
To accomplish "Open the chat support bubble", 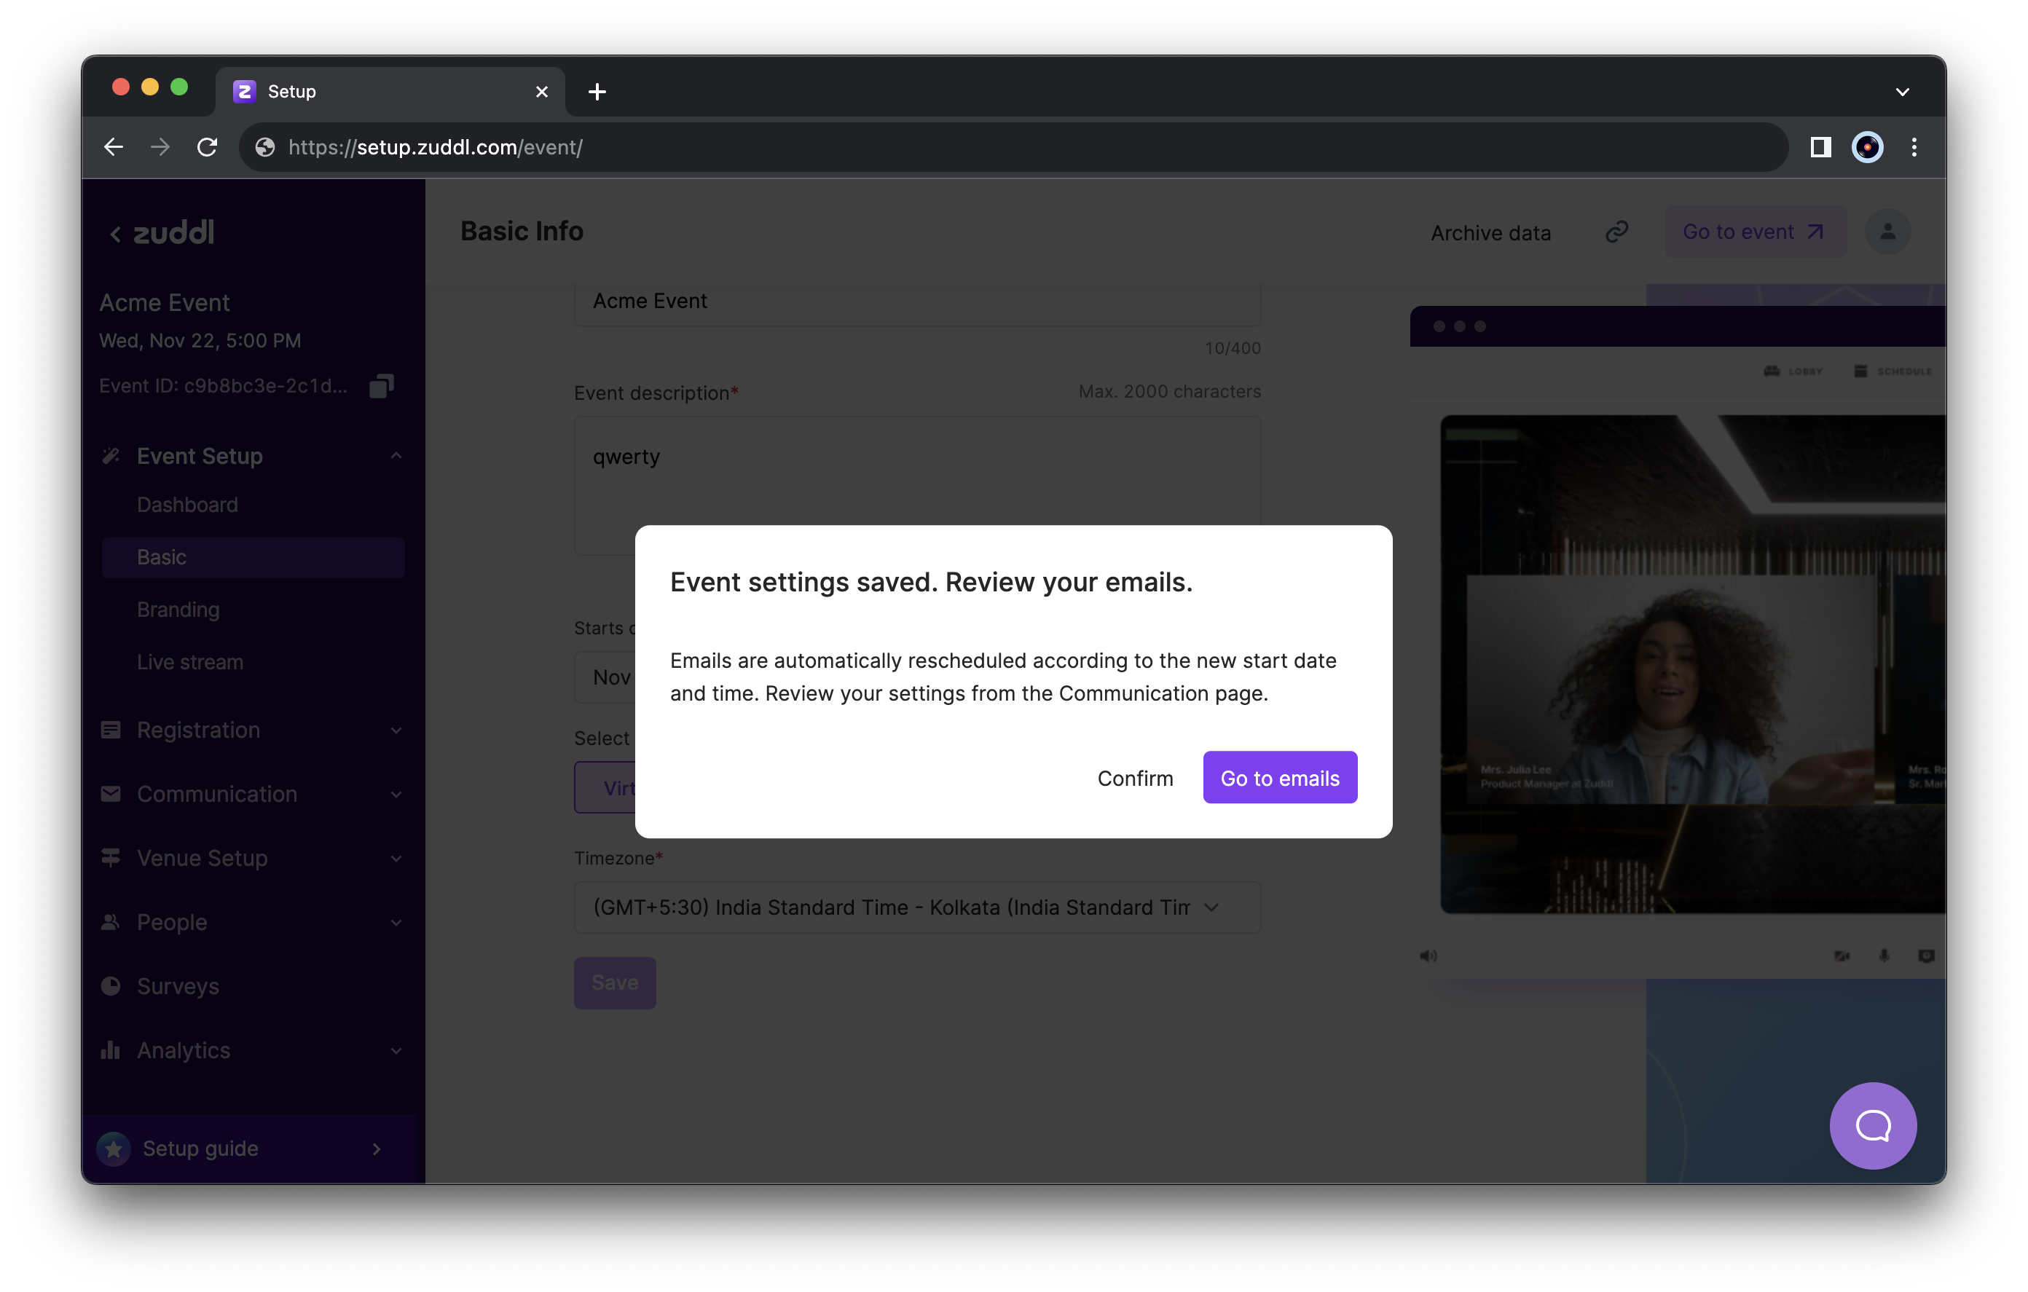I will coord(1872,1125).
